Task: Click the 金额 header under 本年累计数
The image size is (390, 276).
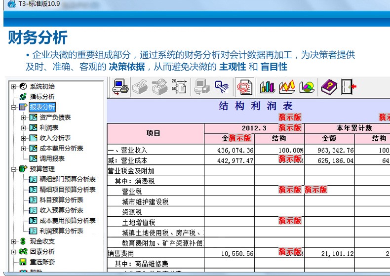Action: pos(329,139)
